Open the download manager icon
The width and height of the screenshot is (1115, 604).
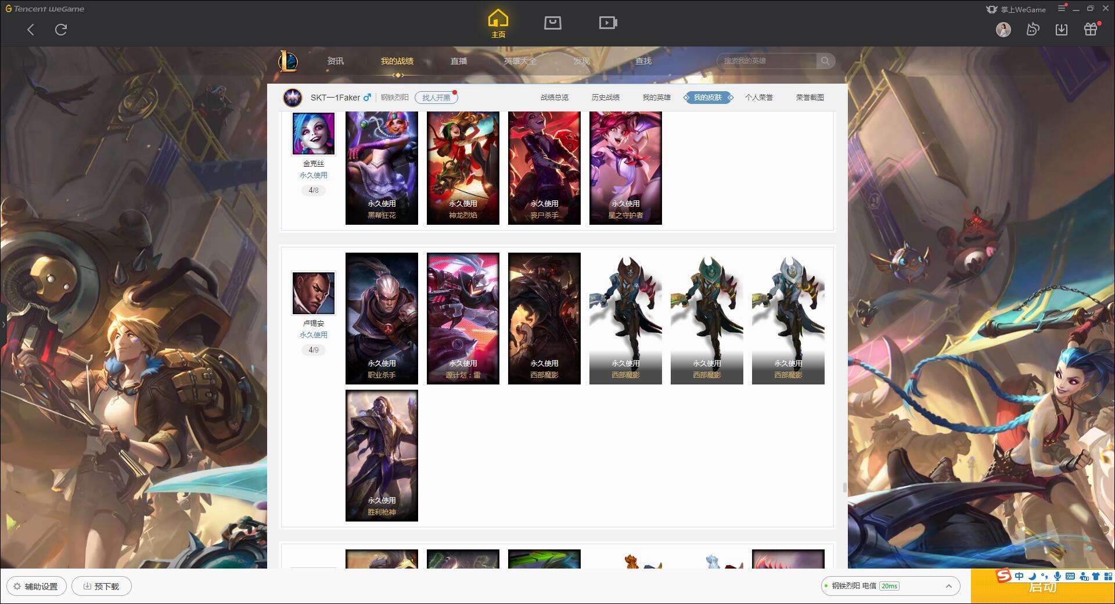click(x=1062, y=30)
